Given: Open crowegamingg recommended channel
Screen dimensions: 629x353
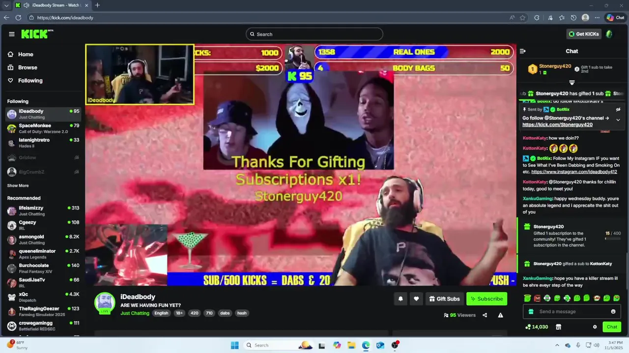Looking at the screenshot, I should [43, 326].
